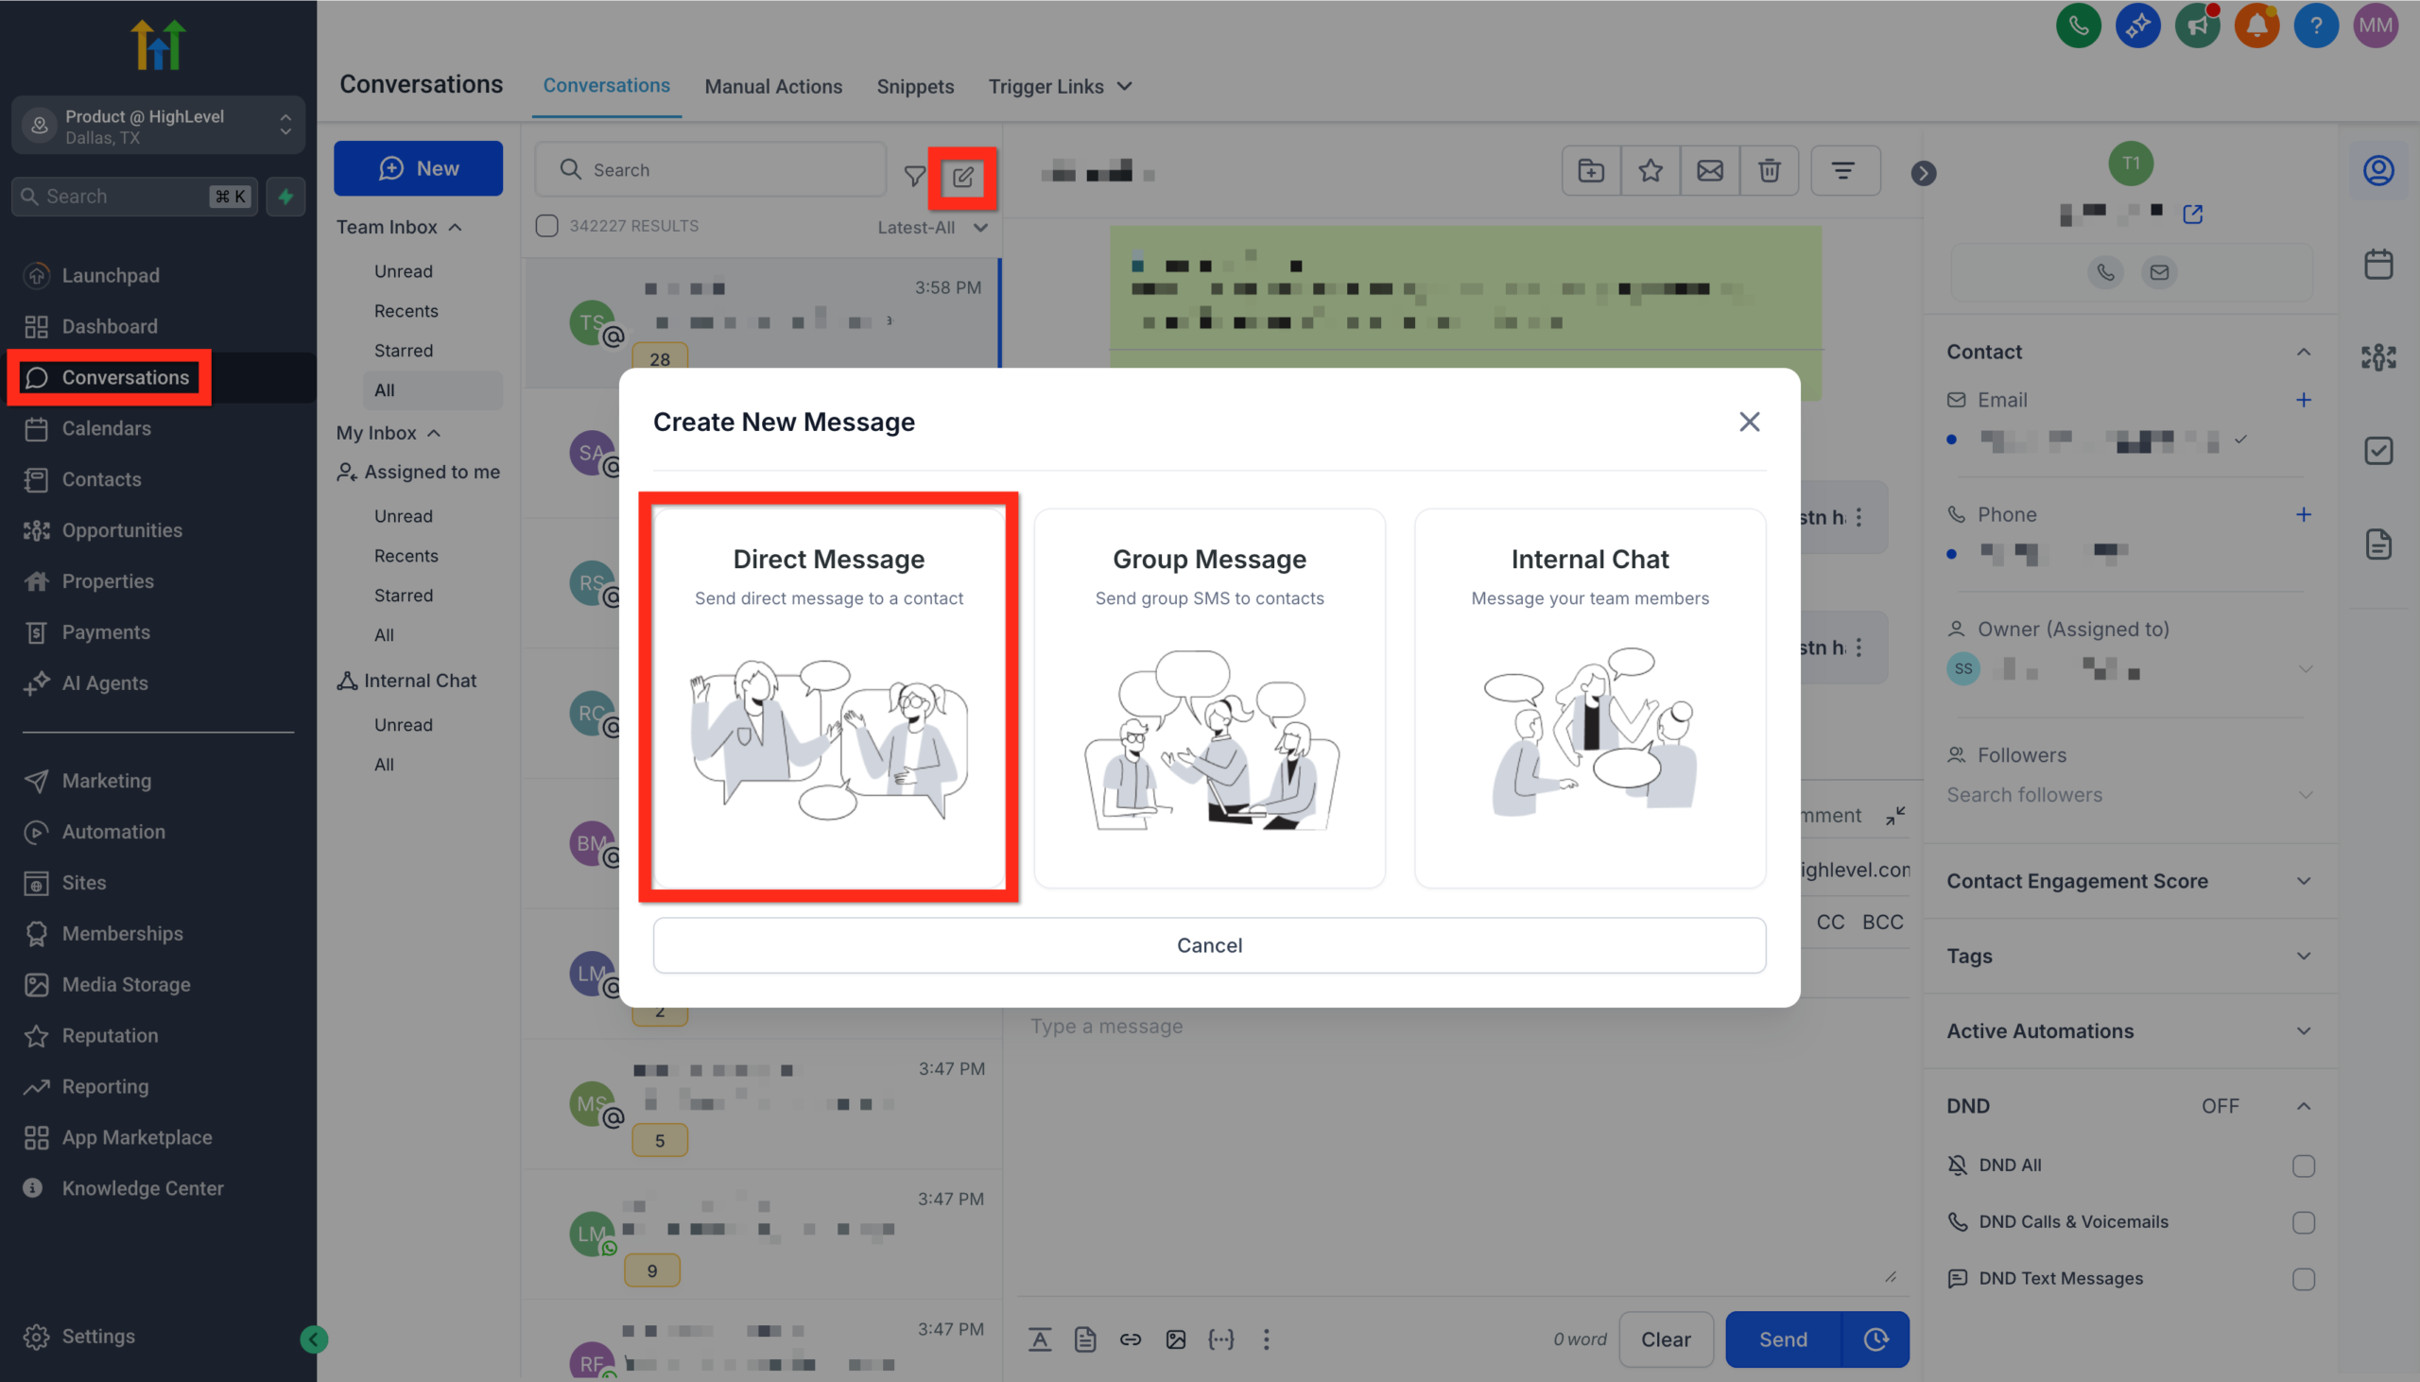Viewport: 2420px width, 1382px height.
Task: Switch to the Manual Actions tab
Action: (773, 85)
